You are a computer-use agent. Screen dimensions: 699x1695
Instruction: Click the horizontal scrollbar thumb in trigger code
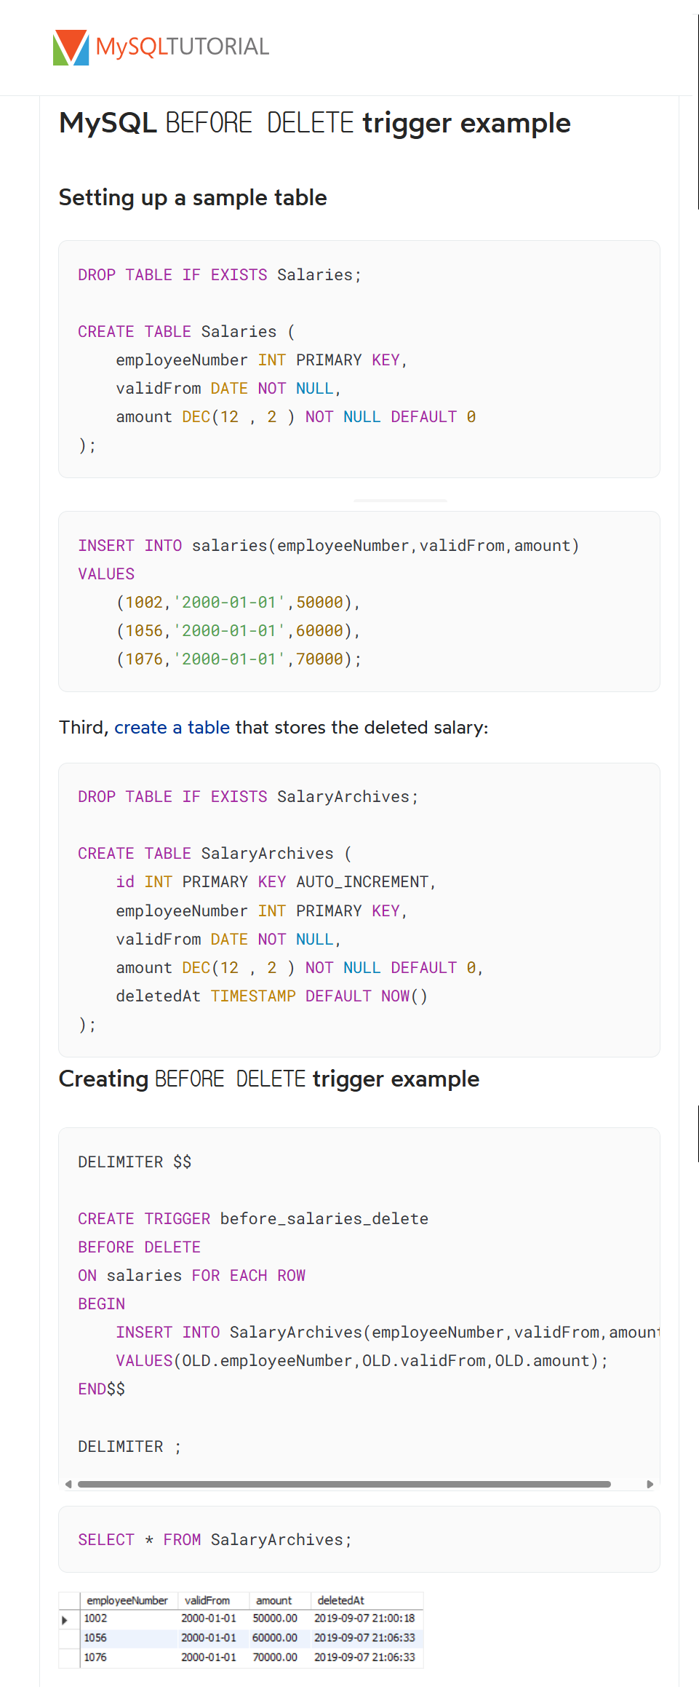pos(343,1484)
